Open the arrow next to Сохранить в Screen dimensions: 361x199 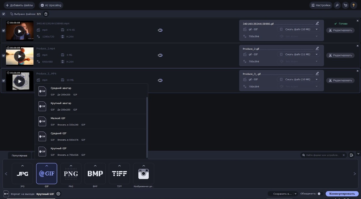[x=295, y=194]
